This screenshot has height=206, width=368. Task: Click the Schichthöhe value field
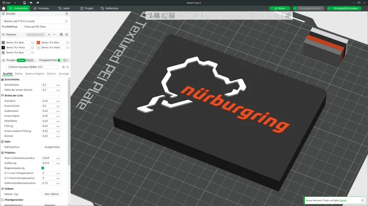pyautogui.click(x=51, y=85)
